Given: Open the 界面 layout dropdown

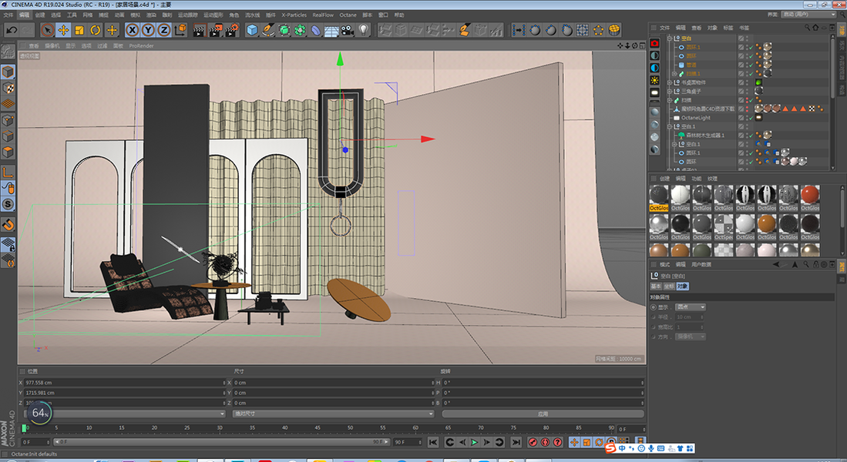Looking at the screenshot, I should point(808,15).
